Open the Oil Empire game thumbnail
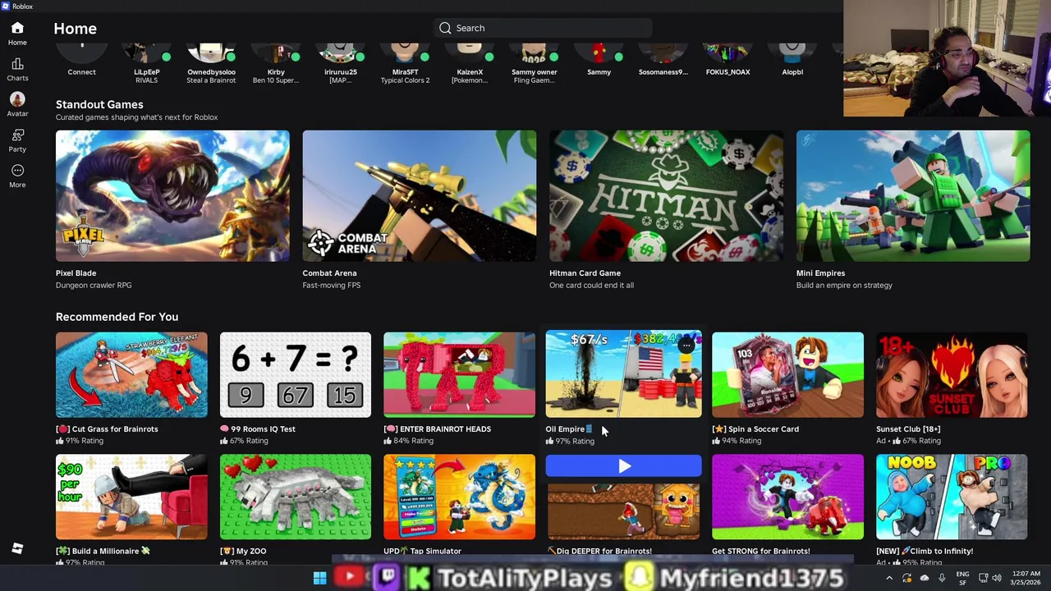1051x591 pixels. (x=623, y=373)
